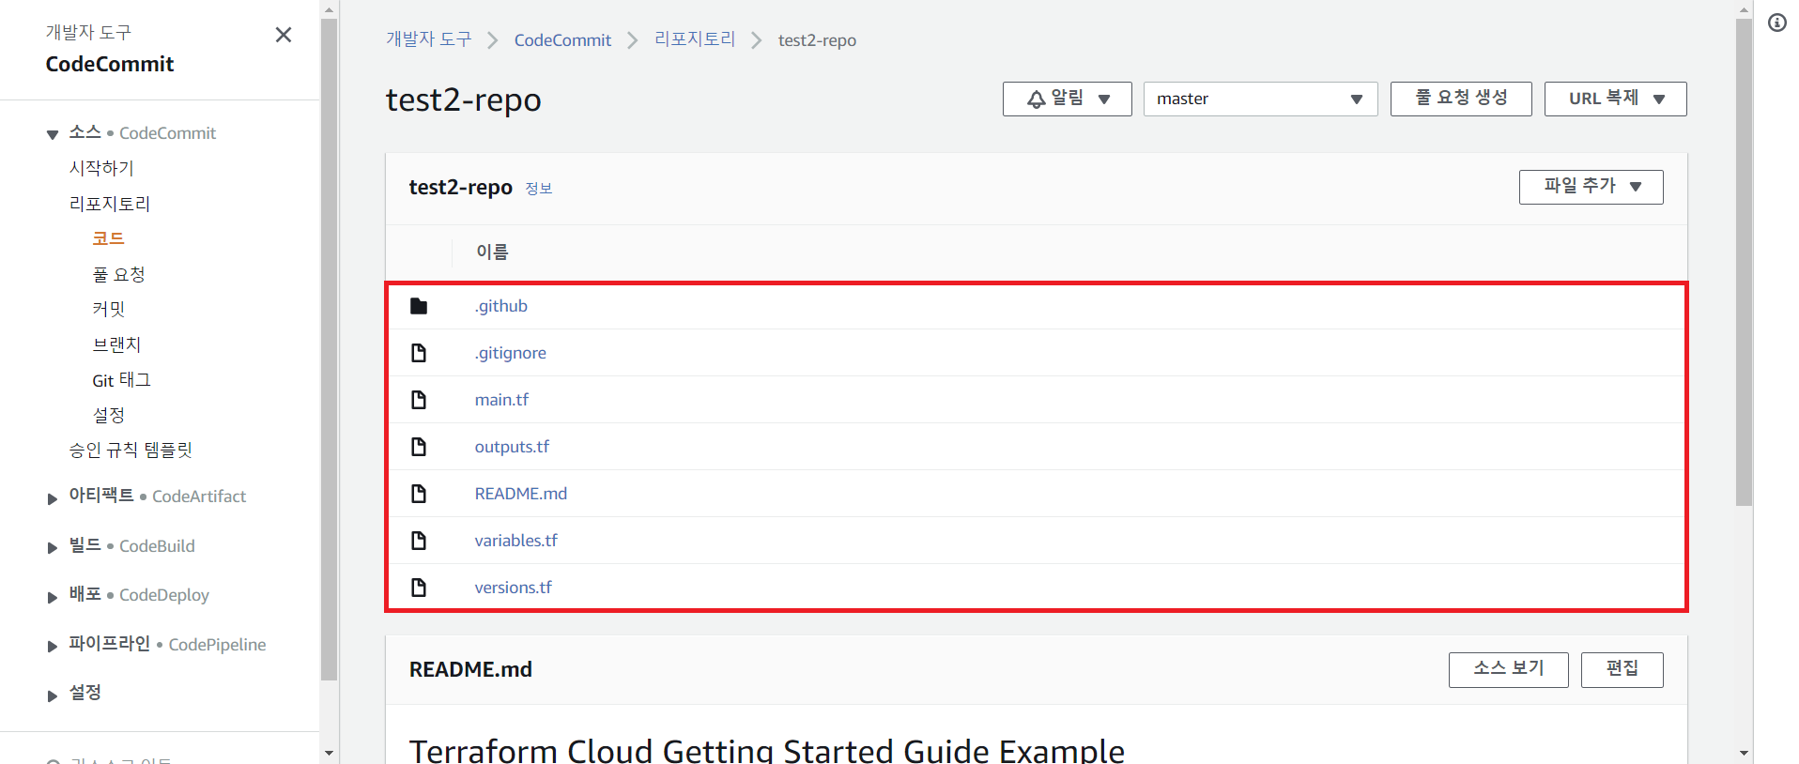Open the main.tf file link
This screenshot has height=764, width=1799.
tap(501, 400)
